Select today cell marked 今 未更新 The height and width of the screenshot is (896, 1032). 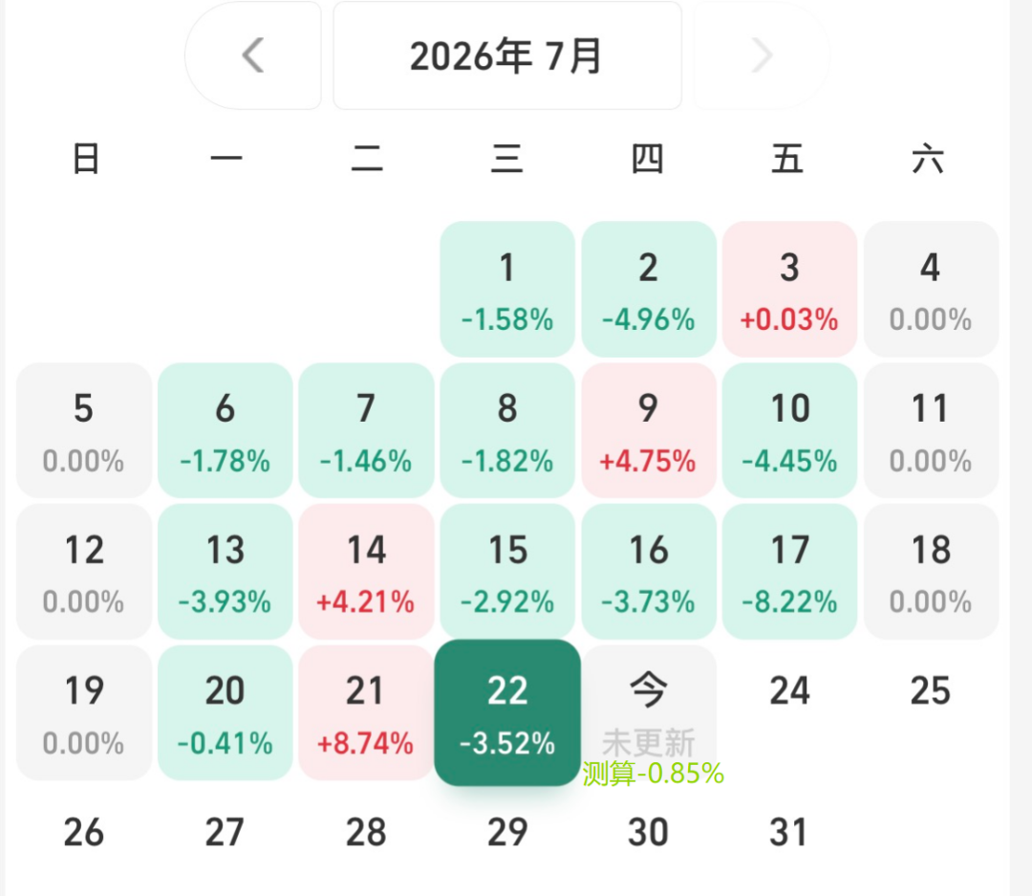pos(649,712)
